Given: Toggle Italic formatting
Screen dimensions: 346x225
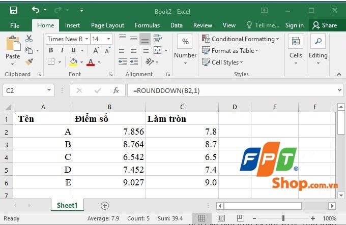Looking at the screenshot, I should click(62, 50).
